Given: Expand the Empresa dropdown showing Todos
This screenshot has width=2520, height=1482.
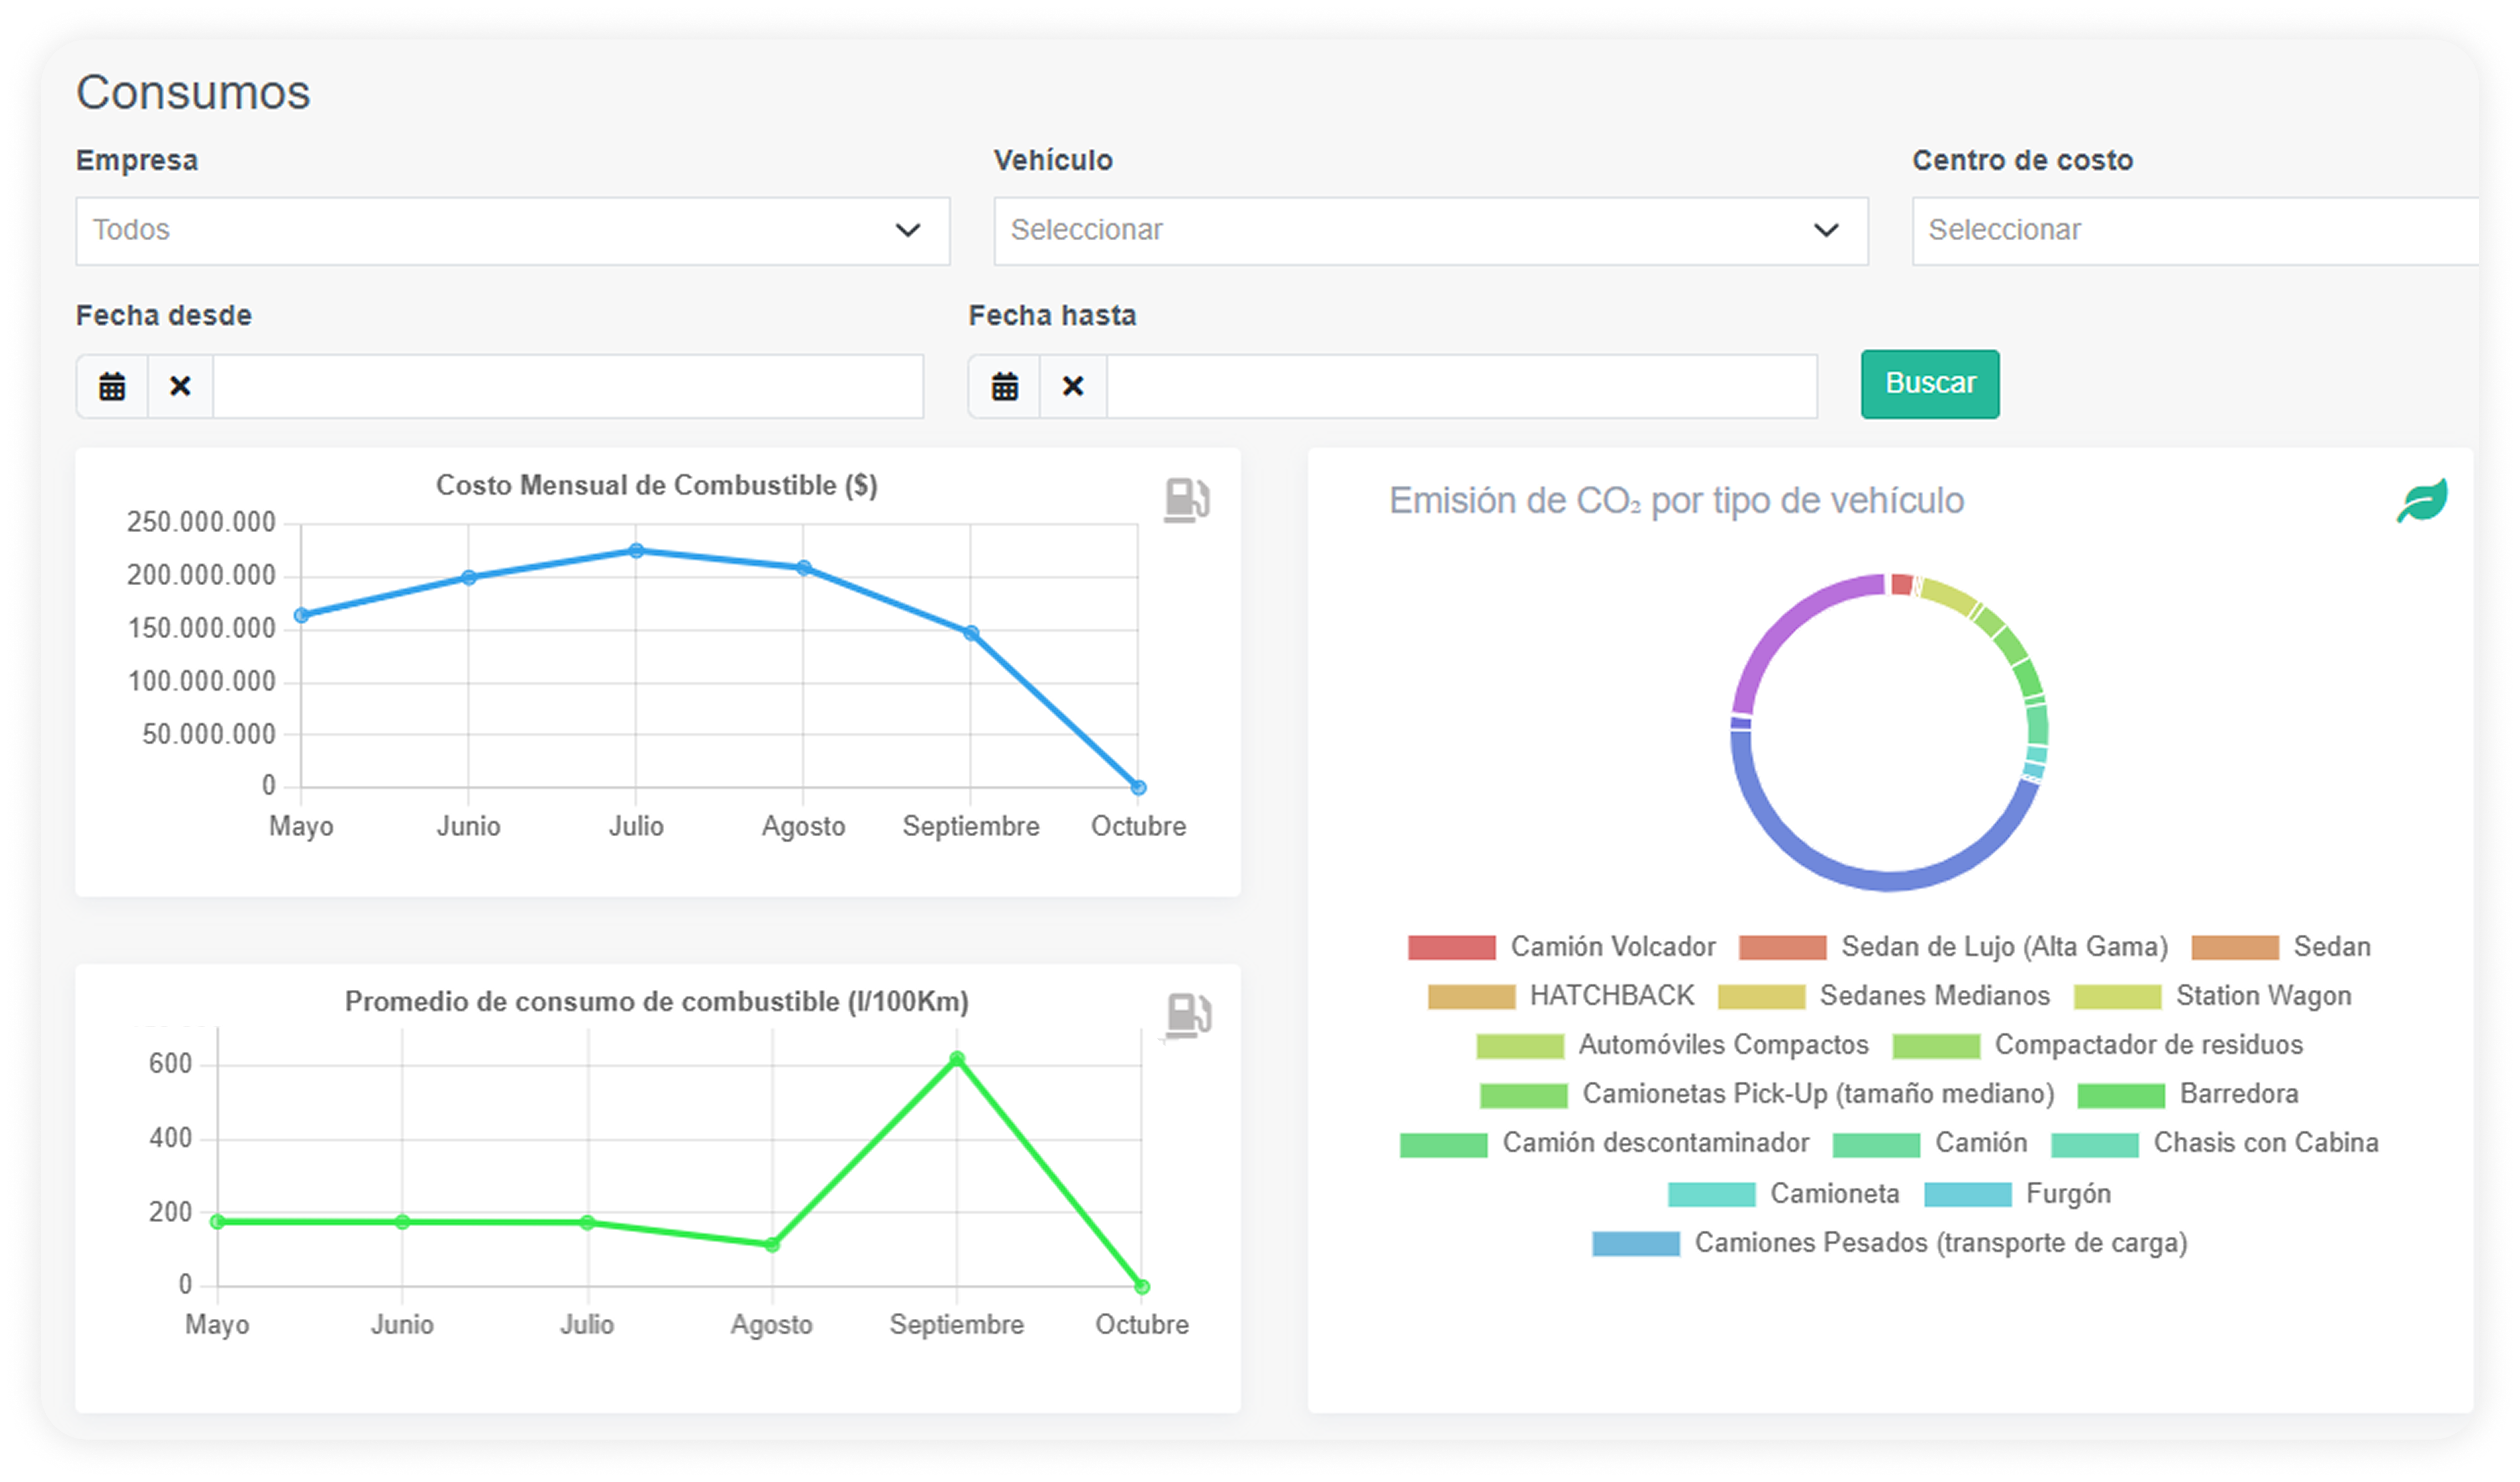Looking at the screenshot, I should click(512, 231).
